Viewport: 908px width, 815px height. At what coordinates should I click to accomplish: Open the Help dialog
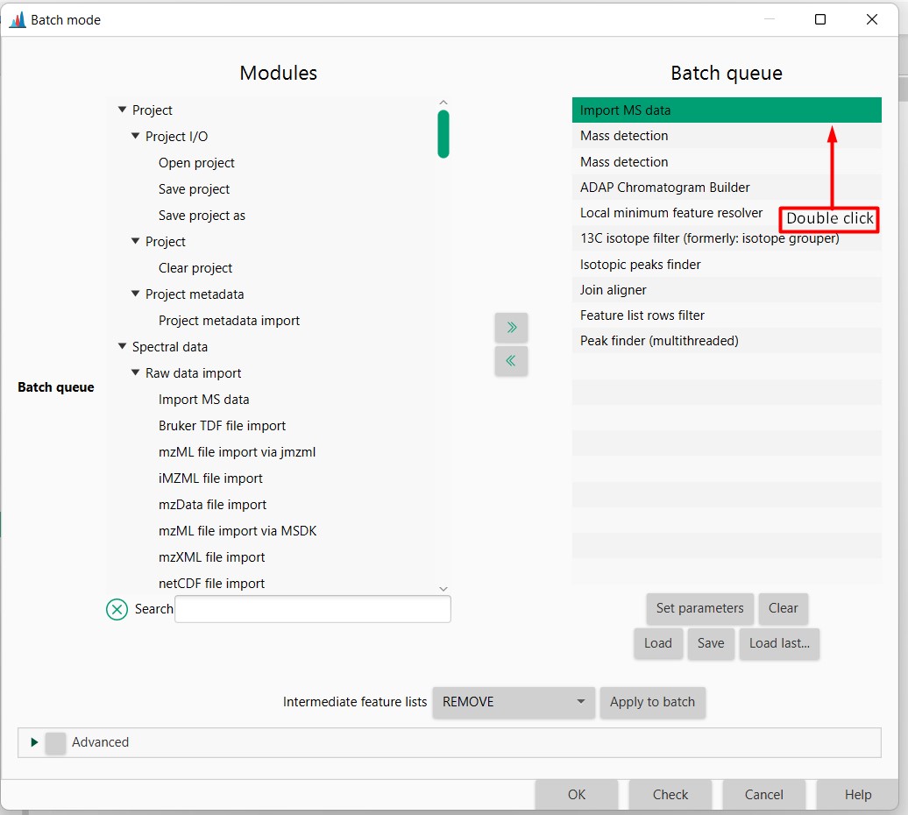click(856, 794)
